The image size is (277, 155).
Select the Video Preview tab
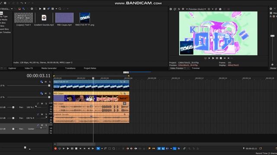click(x=177, y=68)
